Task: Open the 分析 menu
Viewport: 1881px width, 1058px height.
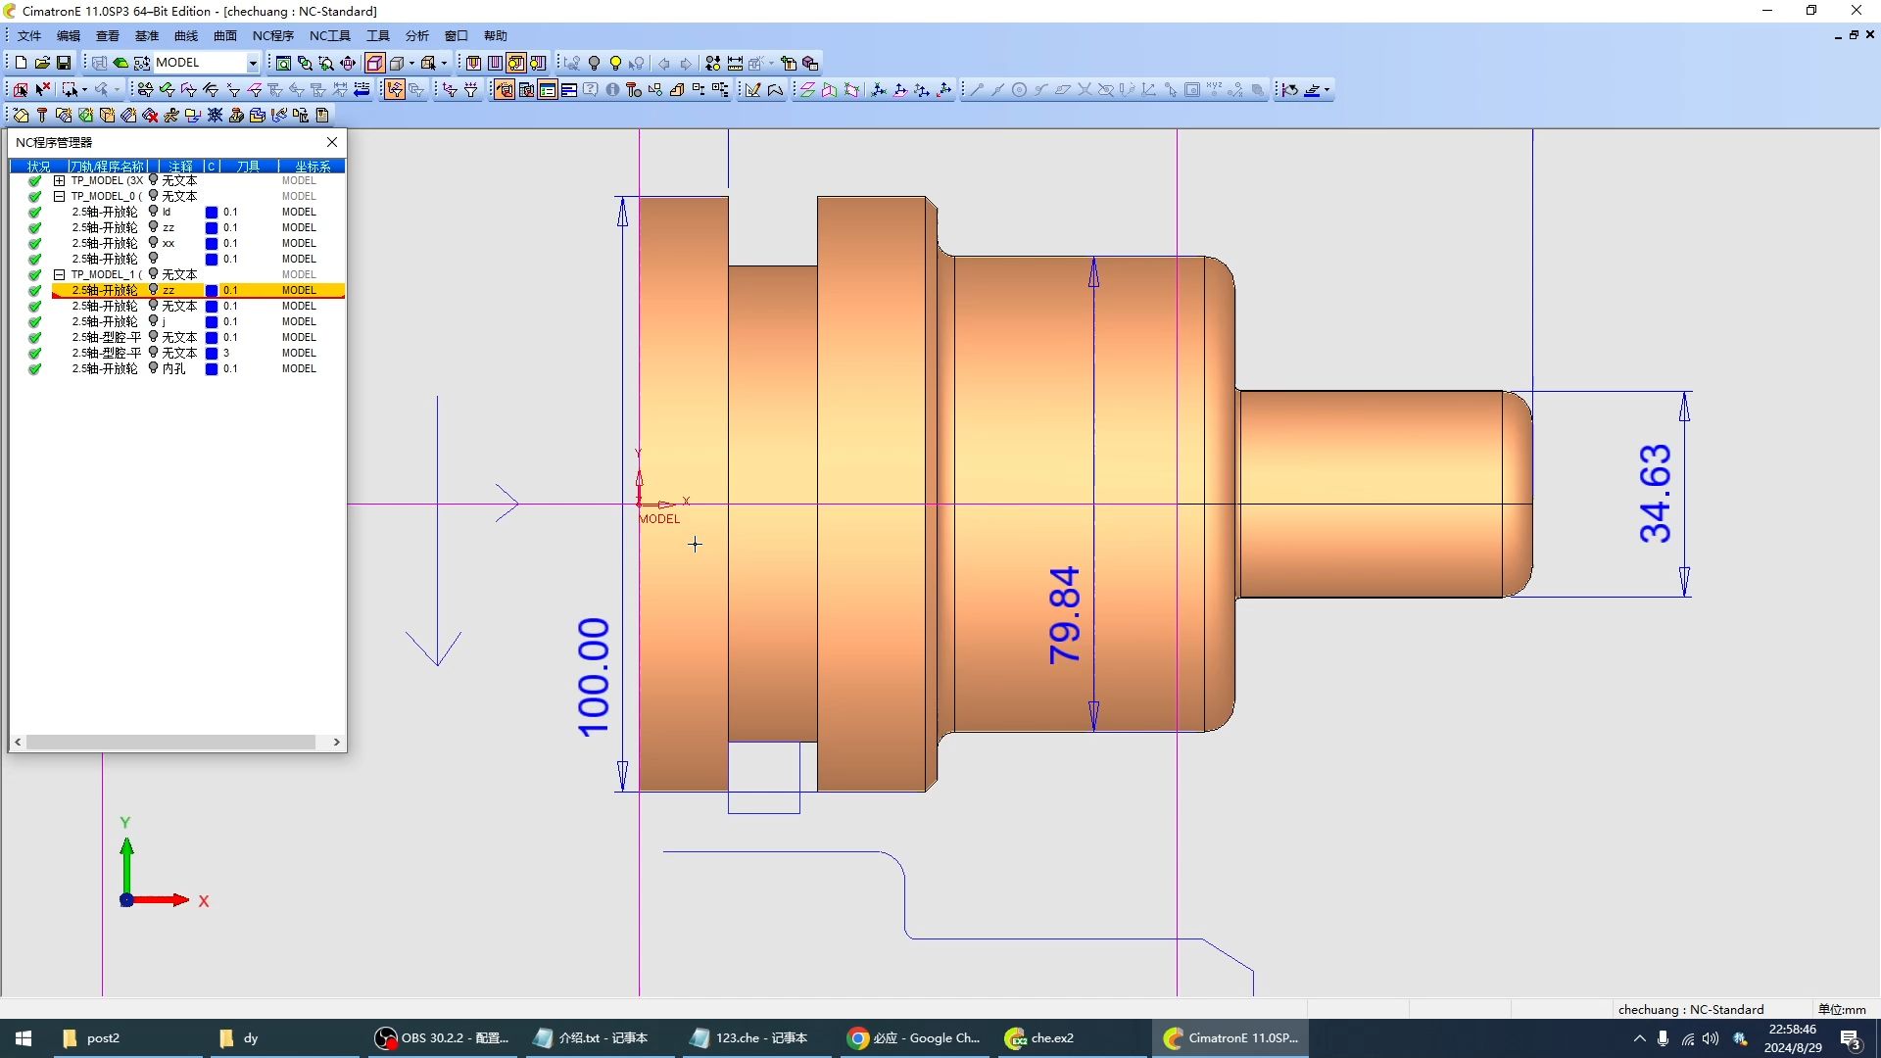Action: pos(416,36)
